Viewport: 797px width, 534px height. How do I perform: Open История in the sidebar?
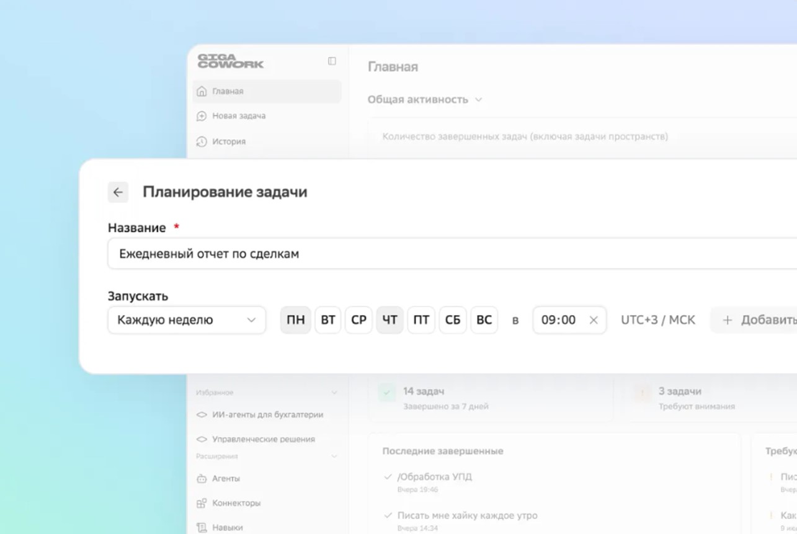[x=267, y=141]
